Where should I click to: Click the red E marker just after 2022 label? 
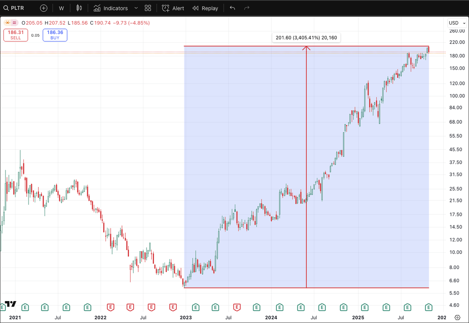110,307
